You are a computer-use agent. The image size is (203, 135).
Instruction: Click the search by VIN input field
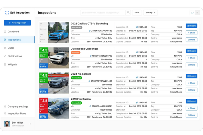[x=102, y=13]
